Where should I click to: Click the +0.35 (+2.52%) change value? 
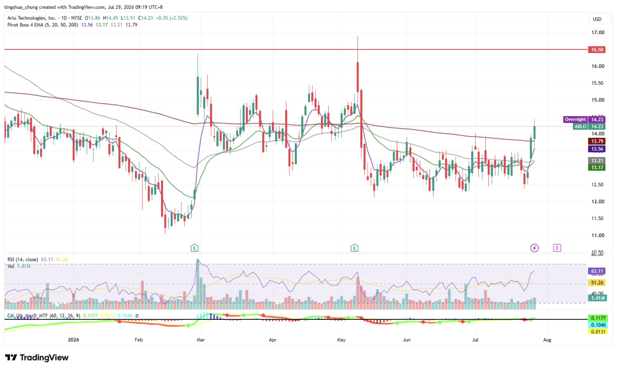coord(172,18)
